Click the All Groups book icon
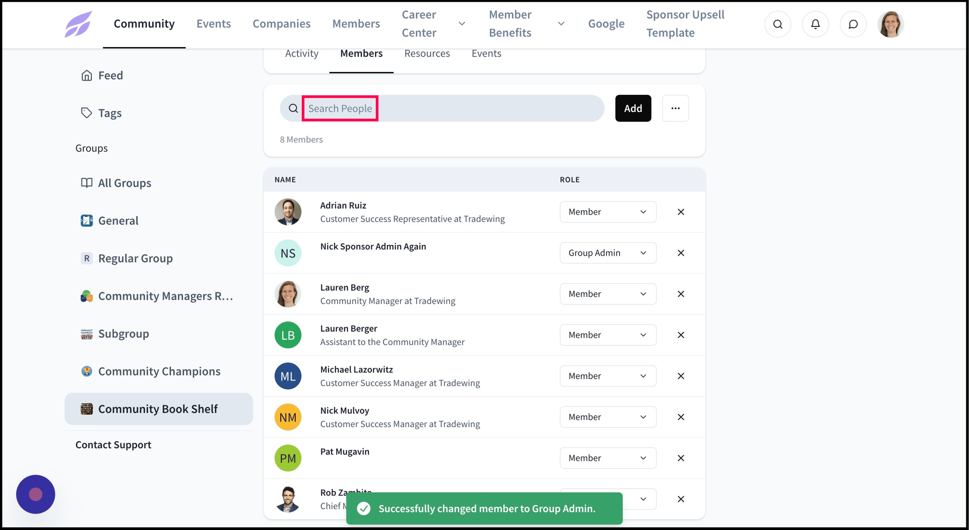 (87, 183)
